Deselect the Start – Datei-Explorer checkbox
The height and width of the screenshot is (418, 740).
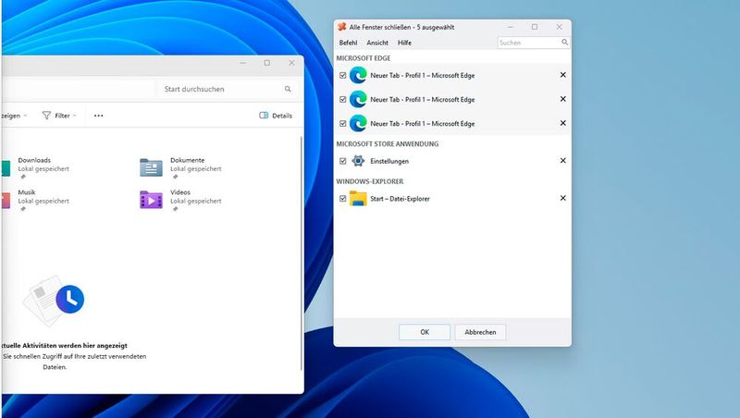(x=343, y=199)
